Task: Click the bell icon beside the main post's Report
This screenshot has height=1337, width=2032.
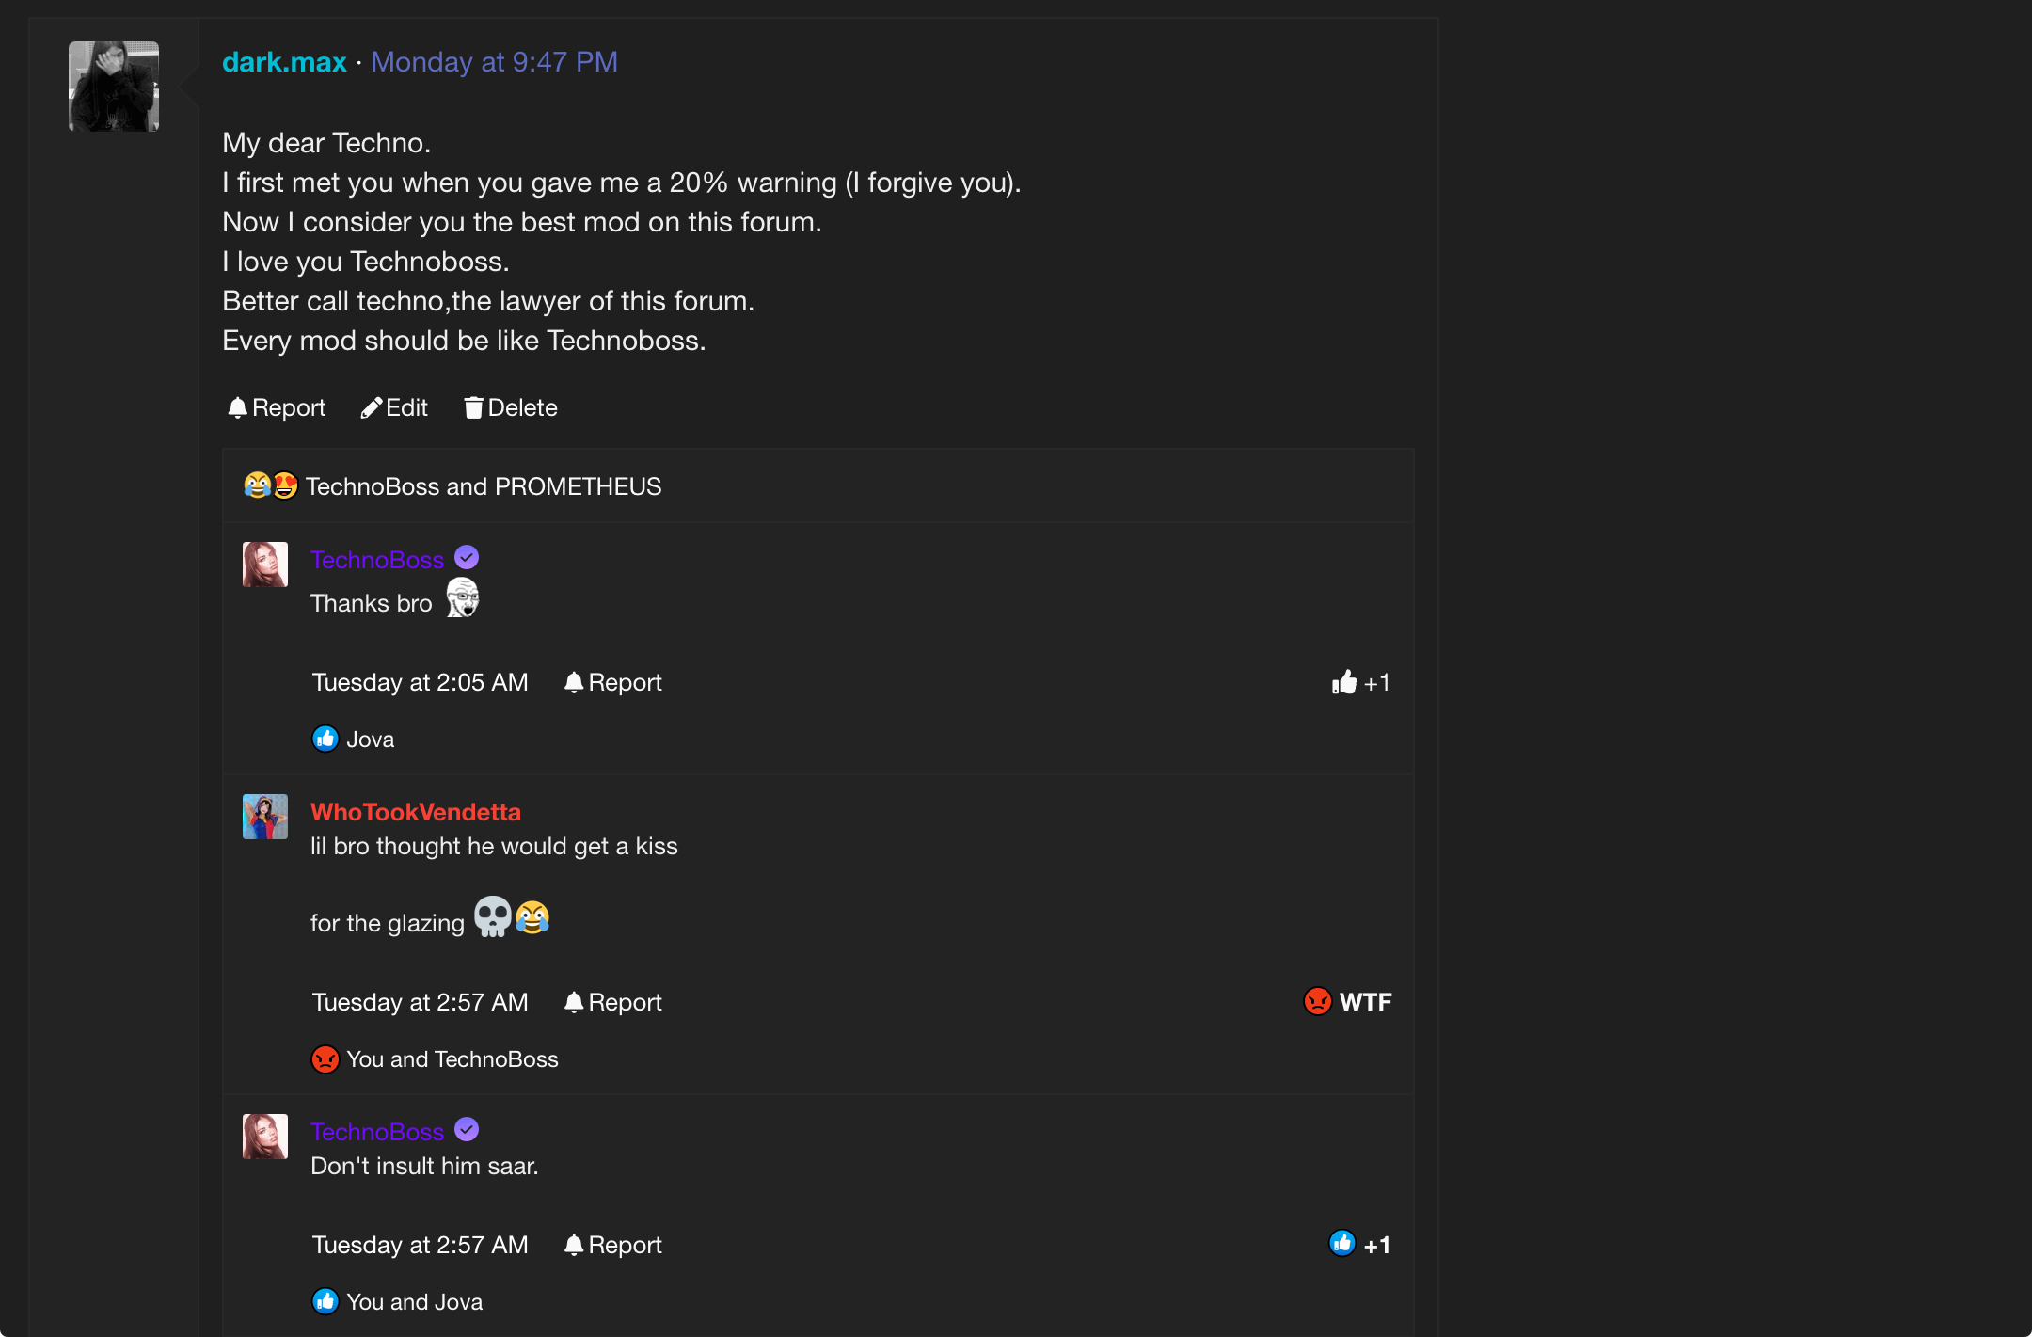Action: coord(237,407)
